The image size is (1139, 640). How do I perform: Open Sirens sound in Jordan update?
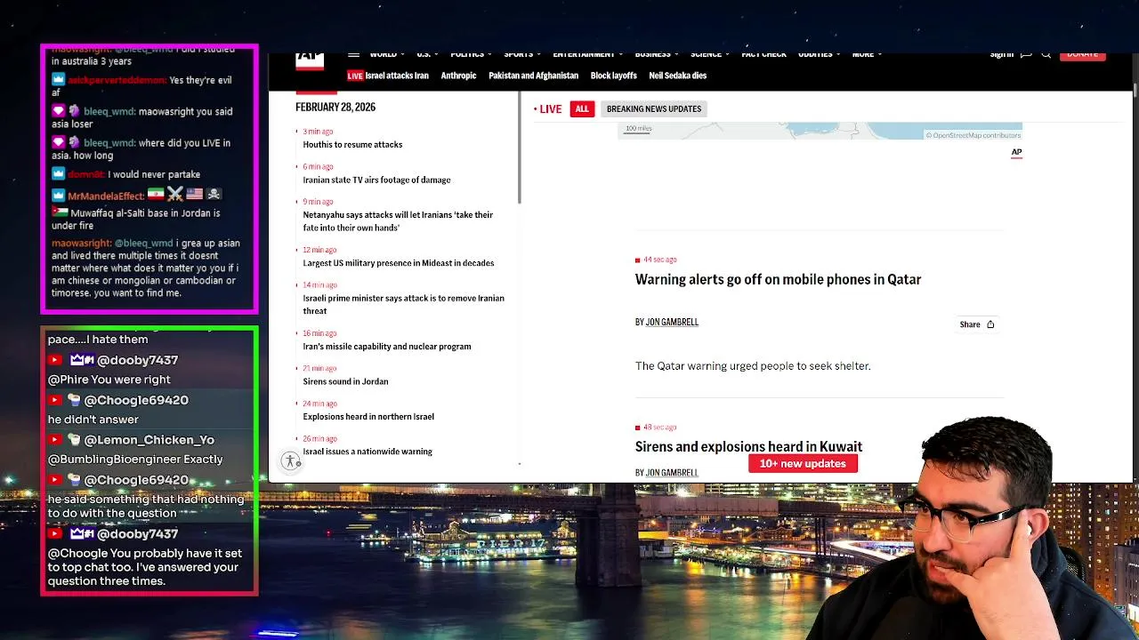click(x=345, y=381)
